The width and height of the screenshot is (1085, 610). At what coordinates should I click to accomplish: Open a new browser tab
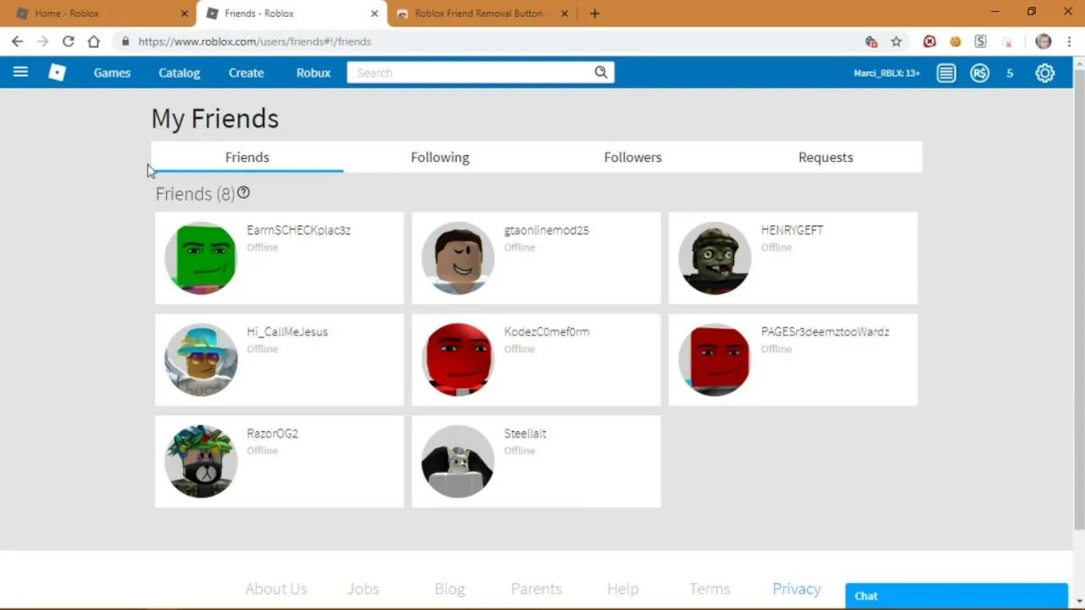click(x=594, y=14)
